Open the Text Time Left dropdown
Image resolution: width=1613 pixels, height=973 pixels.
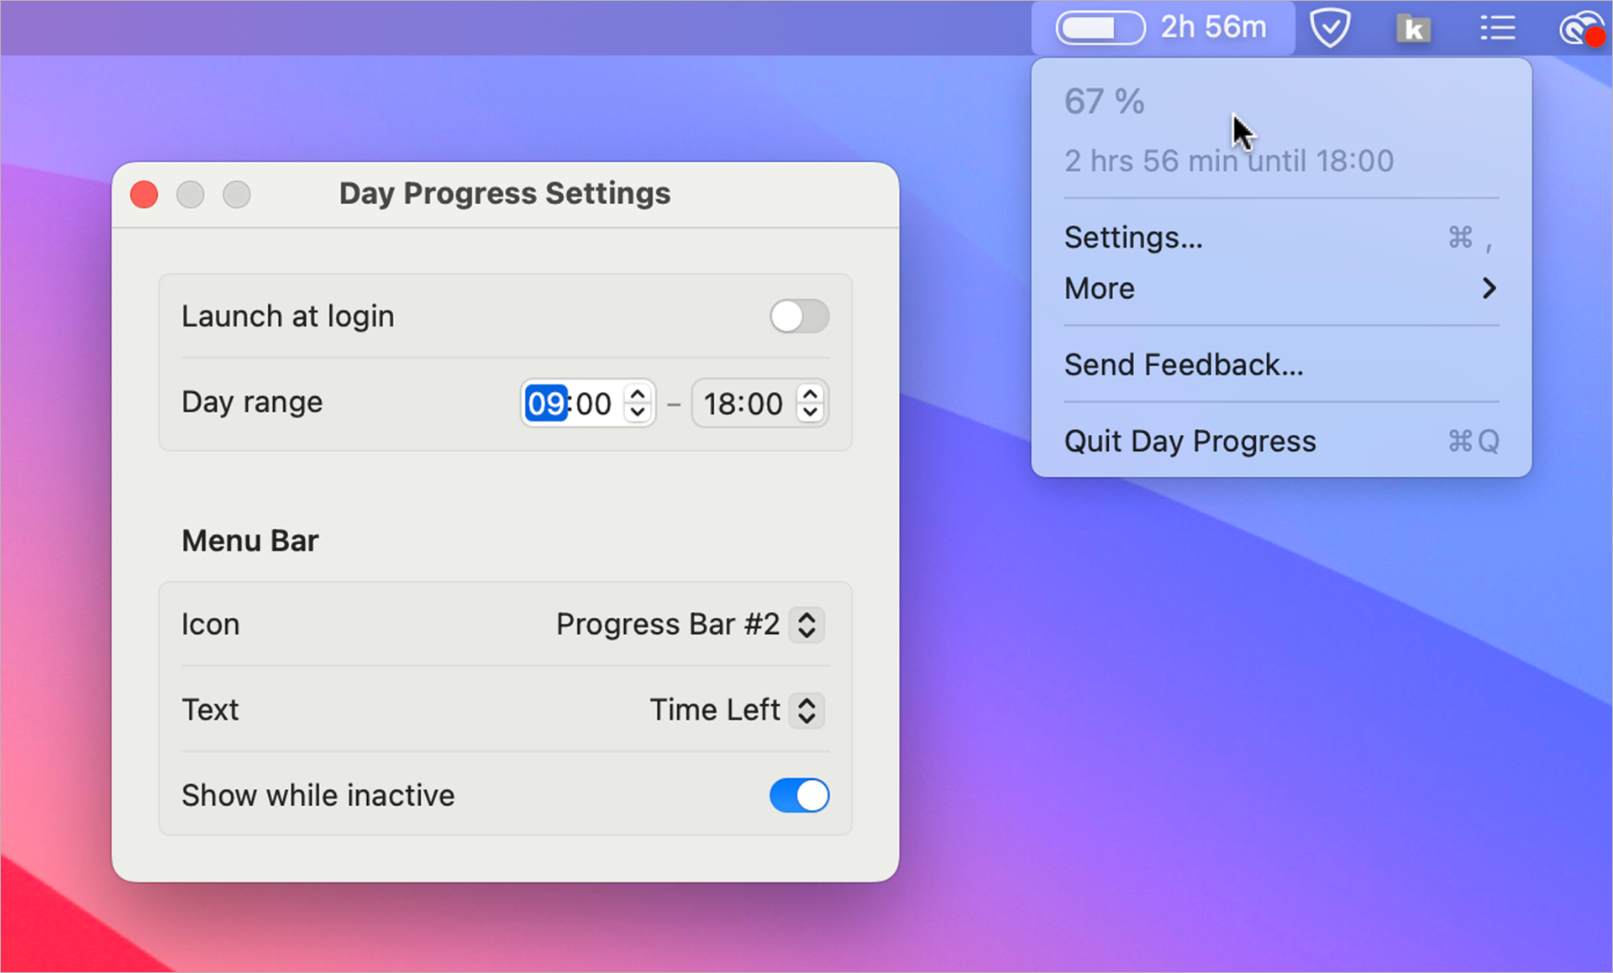(806, 710)
